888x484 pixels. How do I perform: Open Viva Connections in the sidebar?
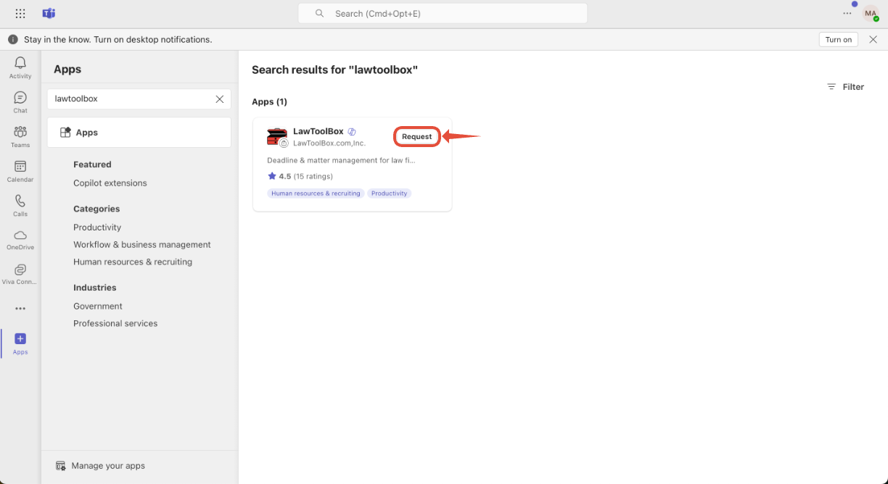[x=20, y=274]
